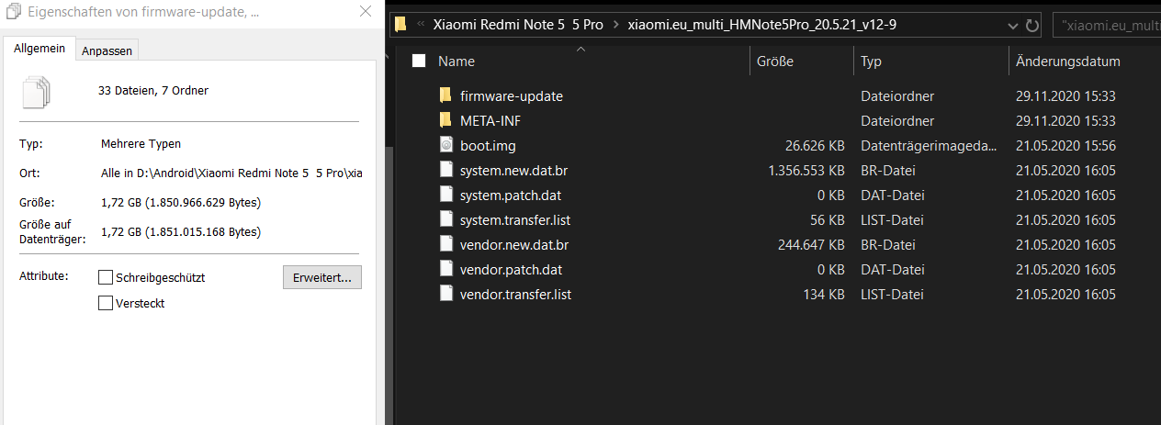Select the firmware-update folder name
Image resolution: width=1161 pixels, height=425 pixels.
(512, 95)
